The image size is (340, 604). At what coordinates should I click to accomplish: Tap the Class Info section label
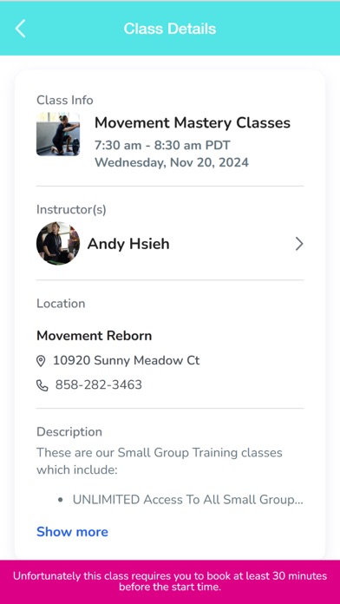tap(65, 100)
